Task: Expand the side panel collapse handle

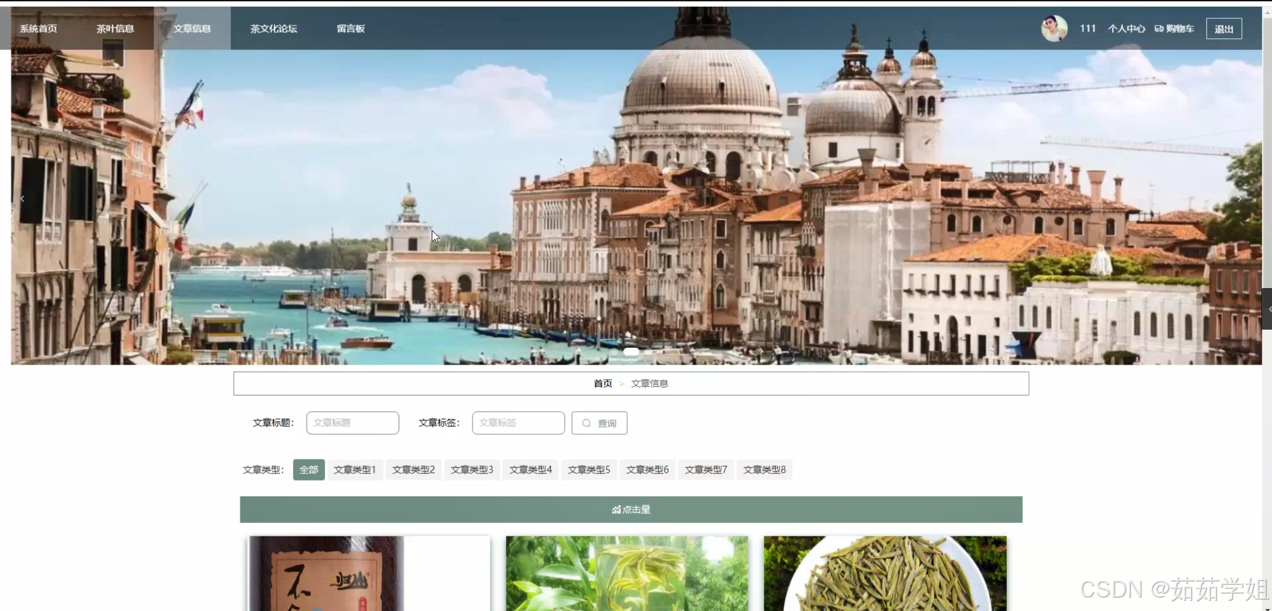Action: click(x=1267, y=309)
